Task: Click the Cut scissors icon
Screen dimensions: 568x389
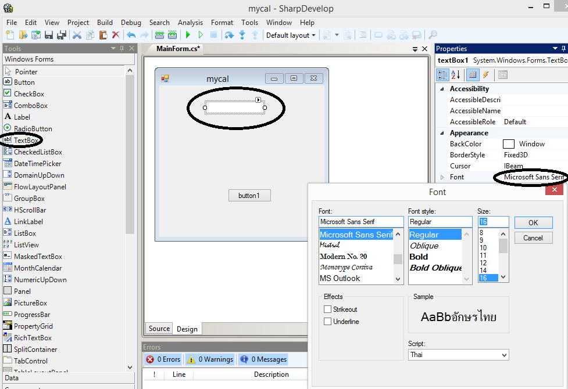Action: click(x=77, y=35)
